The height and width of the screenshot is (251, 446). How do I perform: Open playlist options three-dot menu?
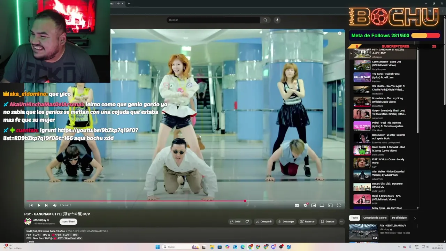coord(414,43)
